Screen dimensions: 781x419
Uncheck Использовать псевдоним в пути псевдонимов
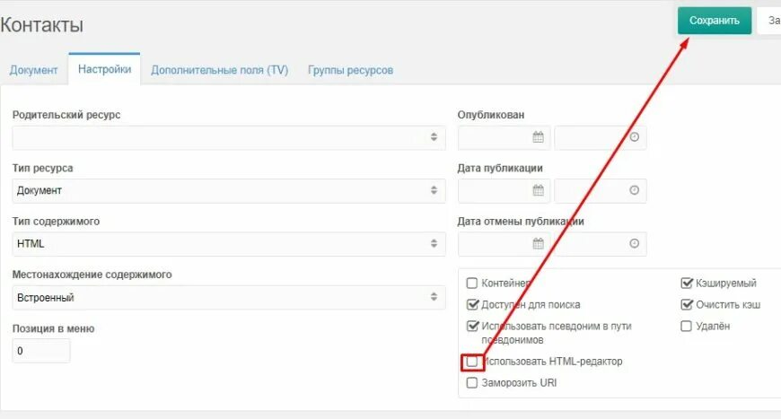tap(471, 326)
